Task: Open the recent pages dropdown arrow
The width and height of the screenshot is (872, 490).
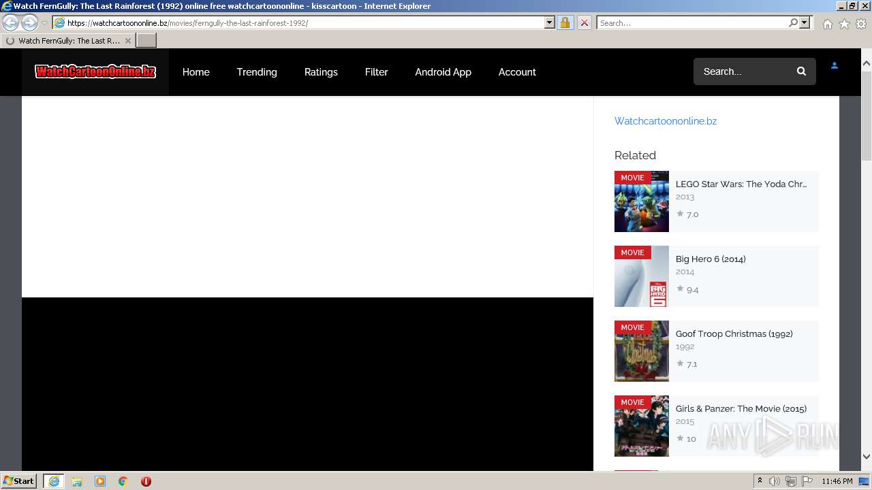Action: pos(44,23)
